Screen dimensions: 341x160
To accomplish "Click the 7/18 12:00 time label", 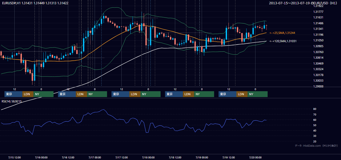I will point(175,157).
